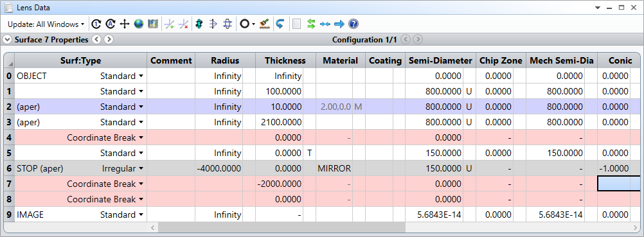Click the Mech Semi-Dia column header
The height and width of the screenshot is (237, 644).
[562, 60]
